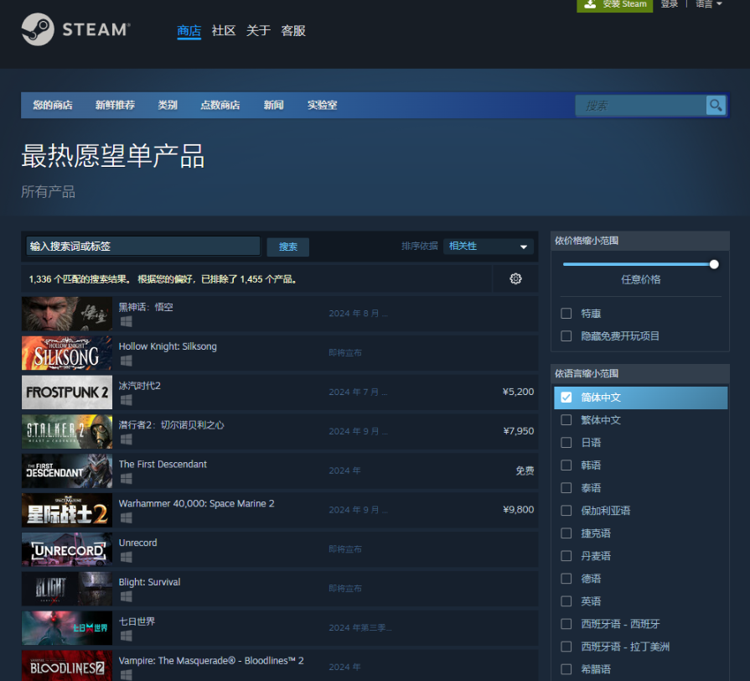Click Windows icon under 冰汽时代2
This screenshot has width=750, height=681.
tap(127, 400)
